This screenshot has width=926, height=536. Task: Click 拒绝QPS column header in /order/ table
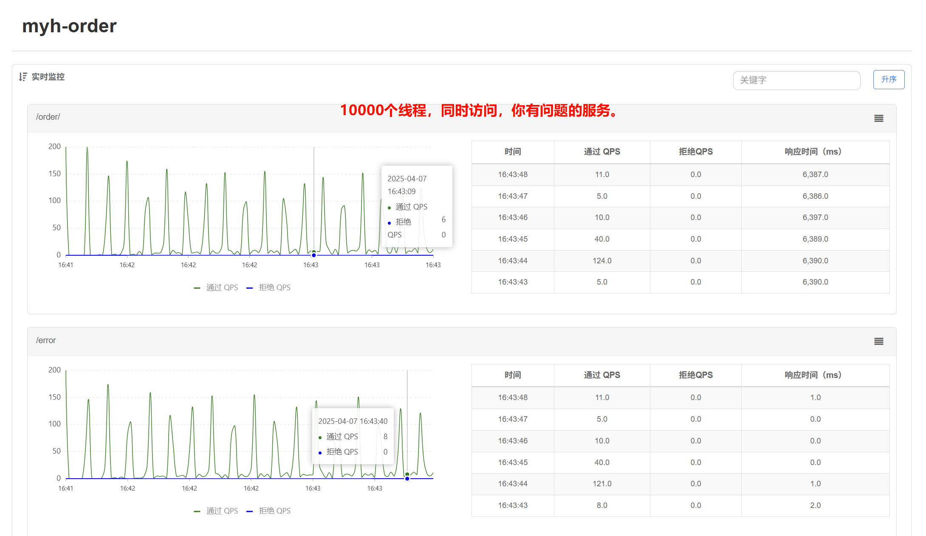tap(695, 152)
